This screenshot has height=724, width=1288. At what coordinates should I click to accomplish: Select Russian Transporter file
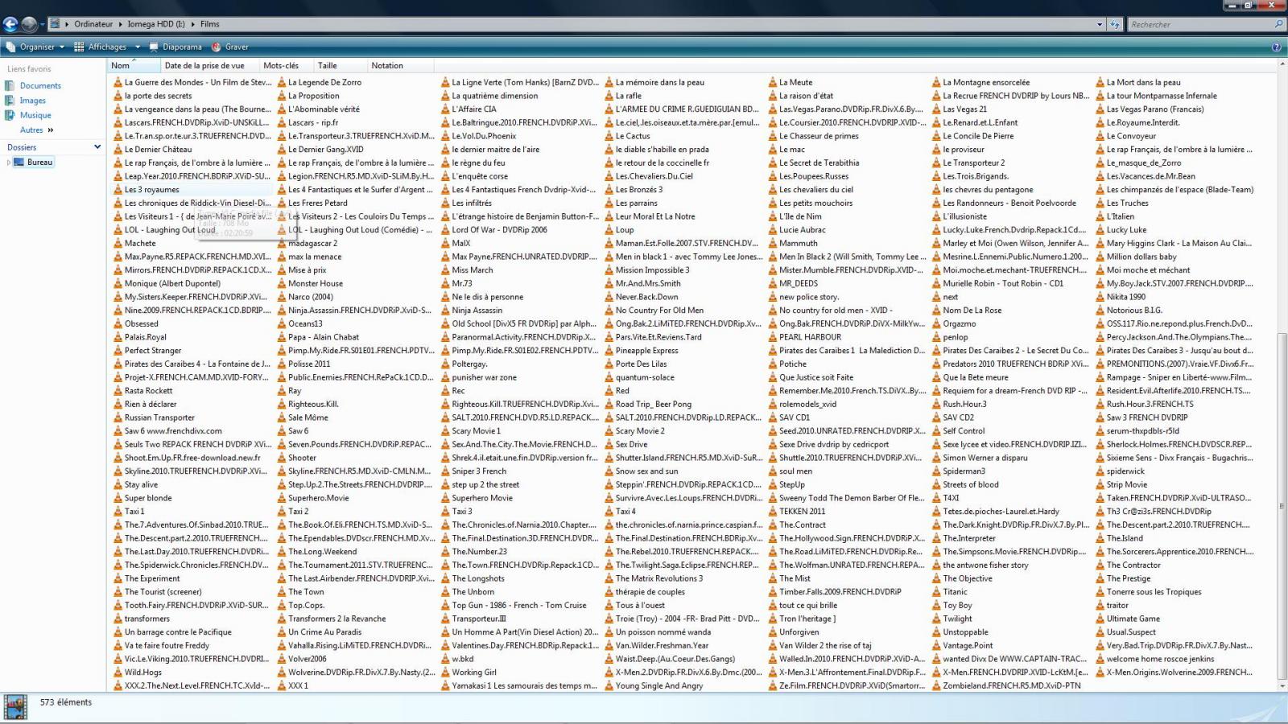[x=159, y=418]
